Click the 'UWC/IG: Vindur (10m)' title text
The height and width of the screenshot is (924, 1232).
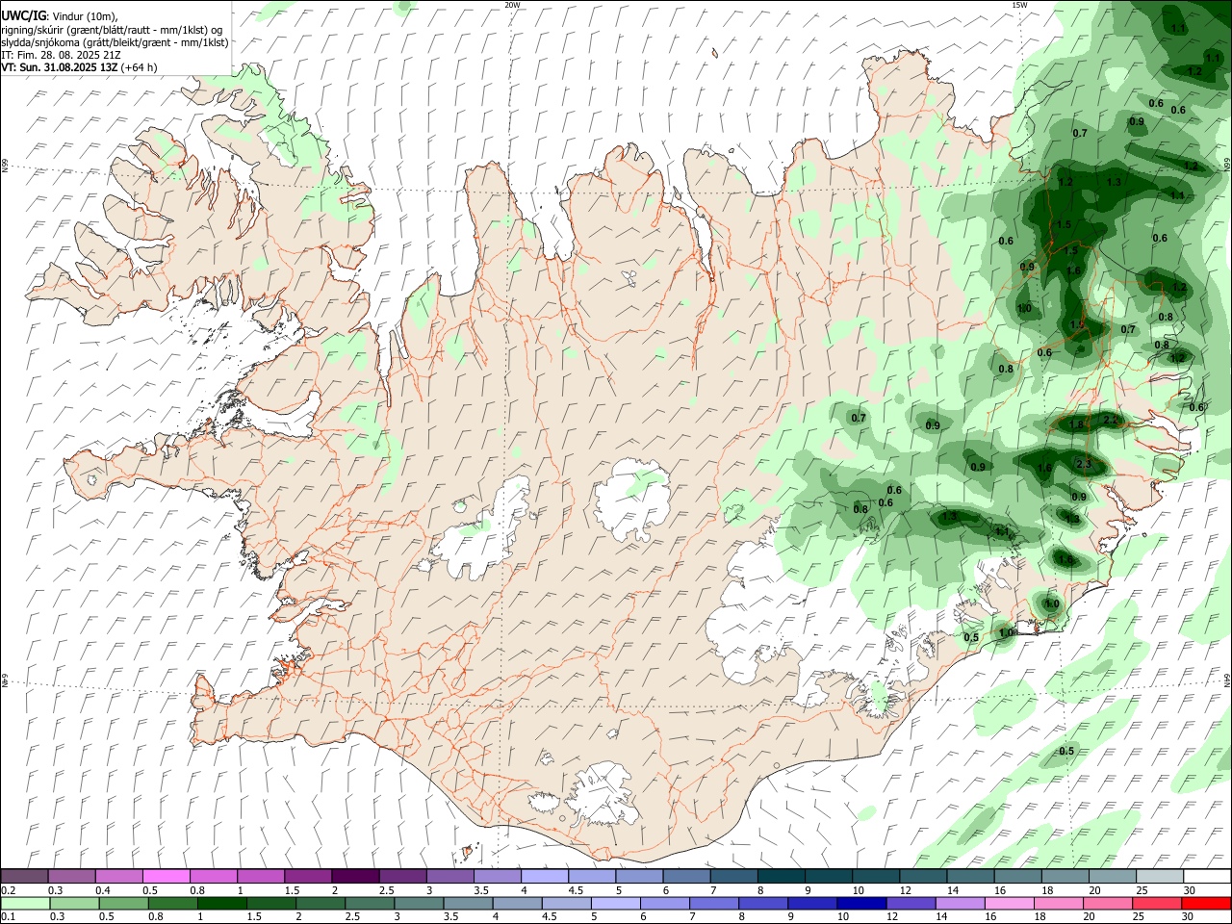[x=60, y=16]
